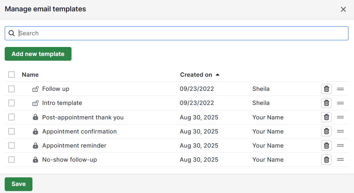
Task: Click the lock icon beside Appointment confirmation
Action: coord(36,131)
